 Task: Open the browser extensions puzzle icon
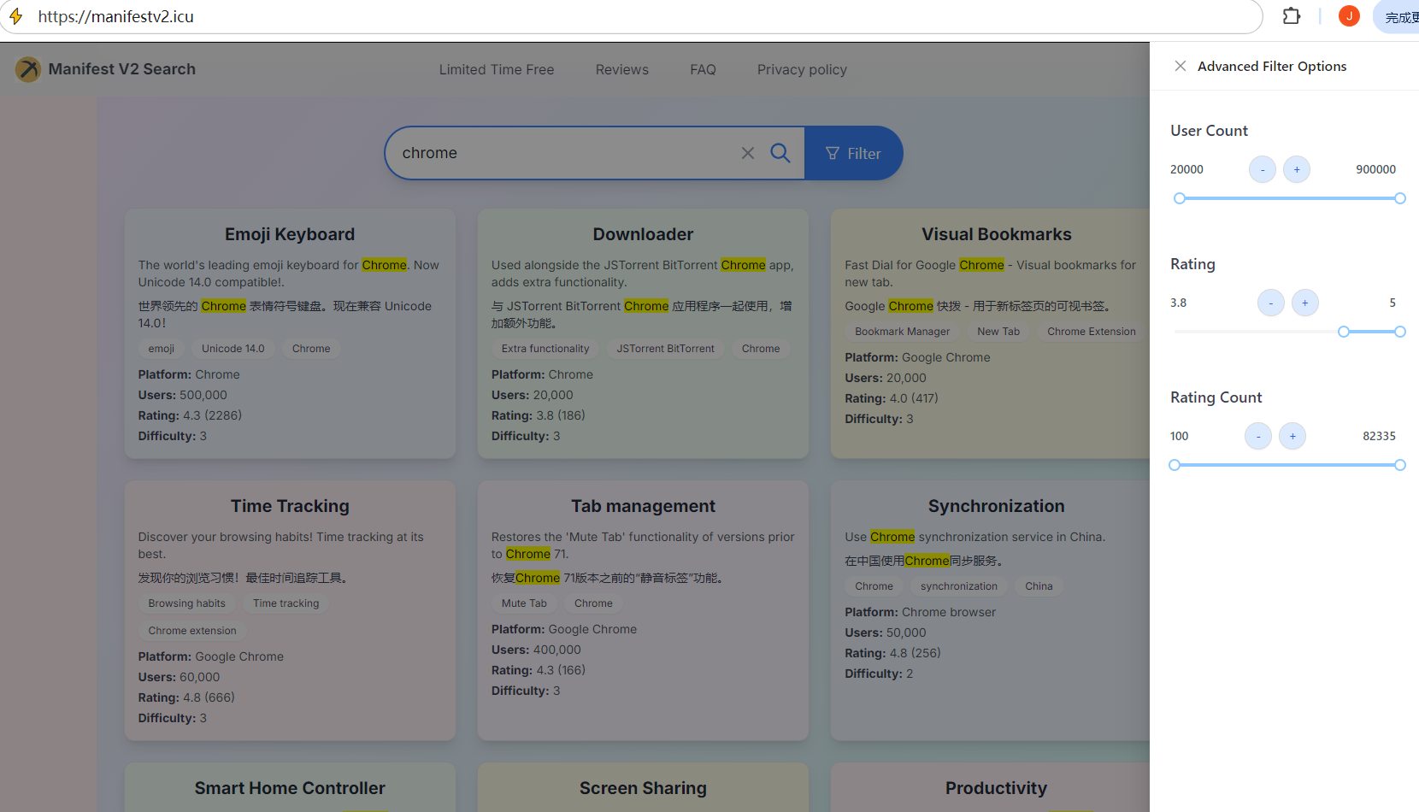click(1292, 15)
